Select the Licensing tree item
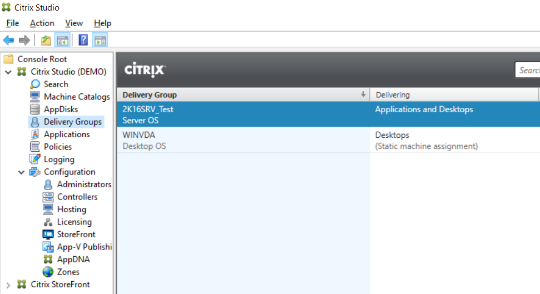Image resolution: width=540 pixels, height=294 pixels. click(75, 222)
